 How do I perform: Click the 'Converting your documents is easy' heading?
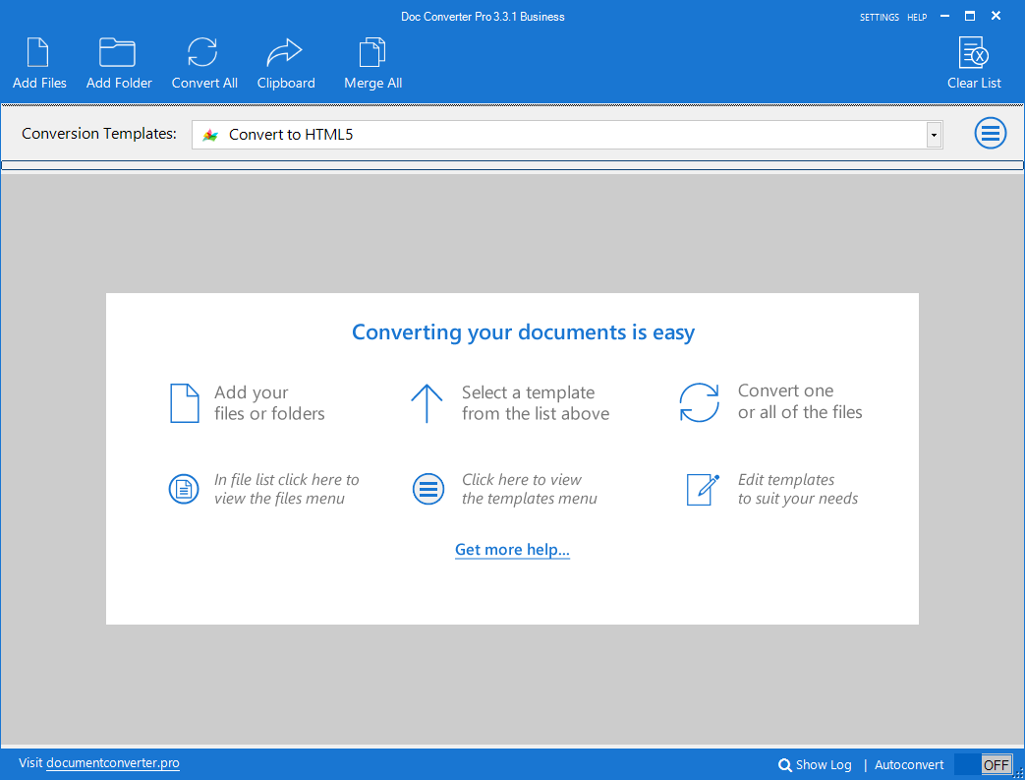523,332
